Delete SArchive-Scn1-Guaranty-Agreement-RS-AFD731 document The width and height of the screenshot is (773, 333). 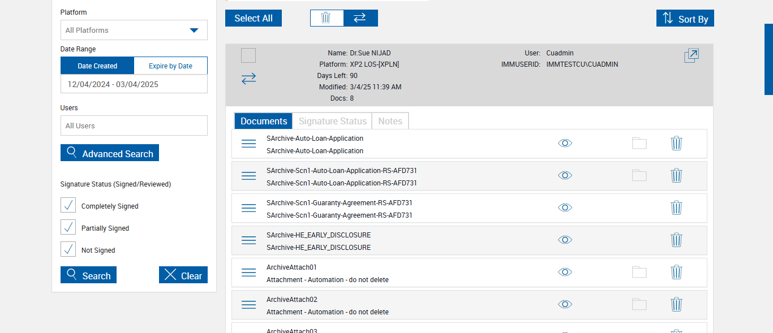tap(676, 207)
